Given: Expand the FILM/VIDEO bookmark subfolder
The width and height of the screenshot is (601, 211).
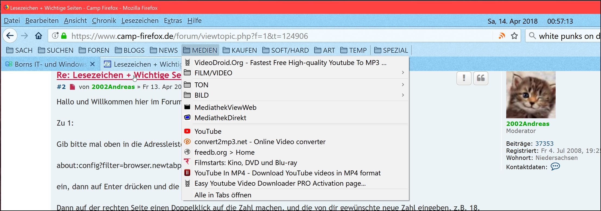Looking at the screenshot, I should [x=295, y=73].
